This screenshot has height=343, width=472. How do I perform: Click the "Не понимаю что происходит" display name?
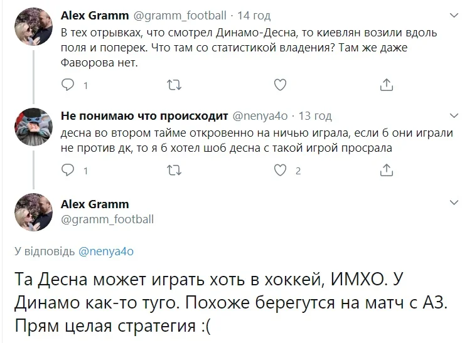click(x=144, y=116)
